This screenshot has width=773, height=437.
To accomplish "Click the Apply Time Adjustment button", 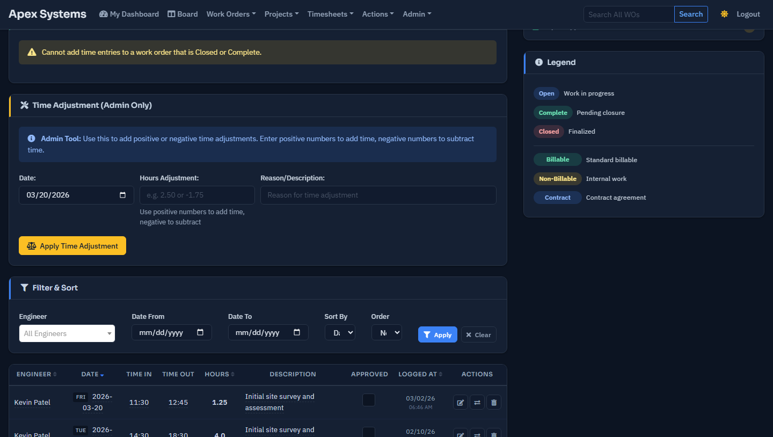I will [72, 246].
